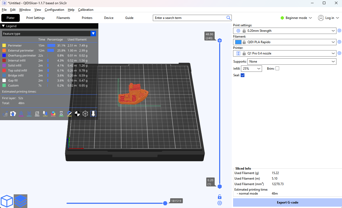Click the hourglass pause icon in legend
This screenshot has height=208, width=342.
[x=61, y=114]
